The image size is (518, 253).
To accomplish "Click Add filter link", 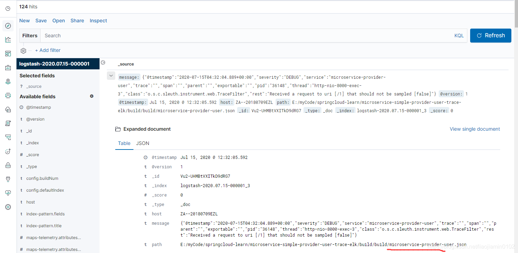I will pos(48,50).
